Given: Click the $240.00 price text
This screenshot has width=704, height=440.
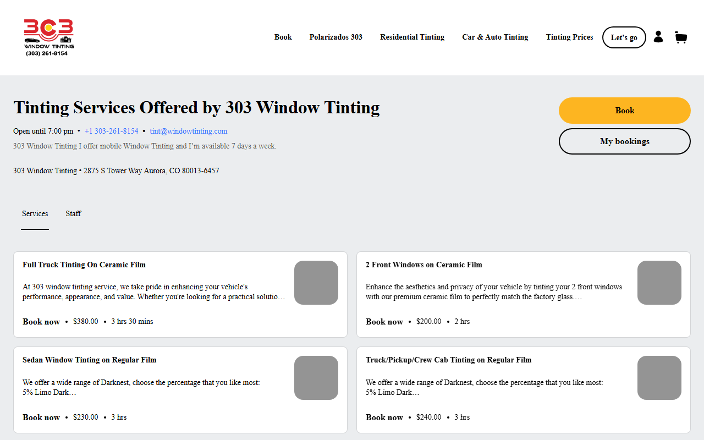Looking at the screenshot, I should [x=429, y=417].
